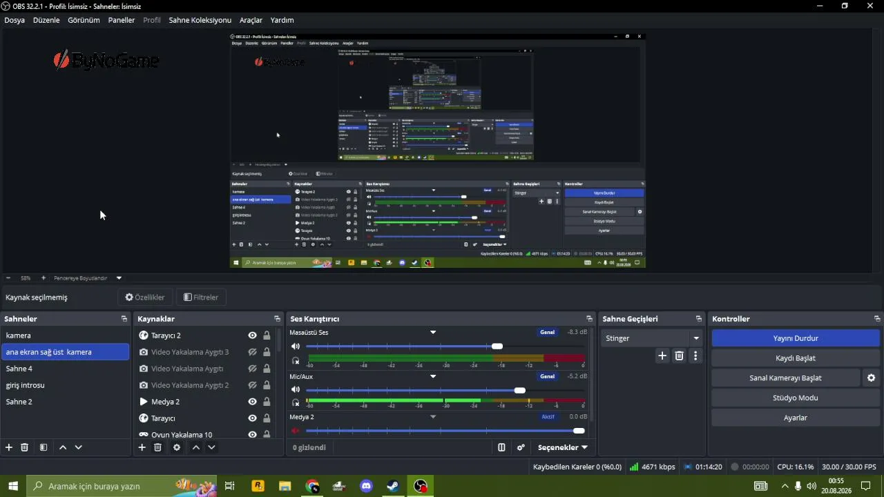Unlock the Medya 2 source
884x497 pixels.
point(267,402)
